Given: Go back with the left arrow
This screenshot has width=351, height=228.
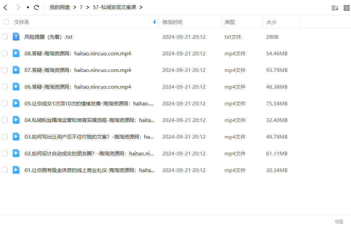Looking at the screenshot, I should tap(6, 7).
